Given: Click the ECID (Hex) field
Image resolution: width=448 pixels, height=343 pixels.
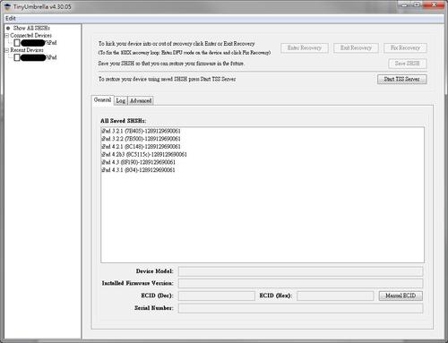Looking at the screenshot, I should click(335, 296).
